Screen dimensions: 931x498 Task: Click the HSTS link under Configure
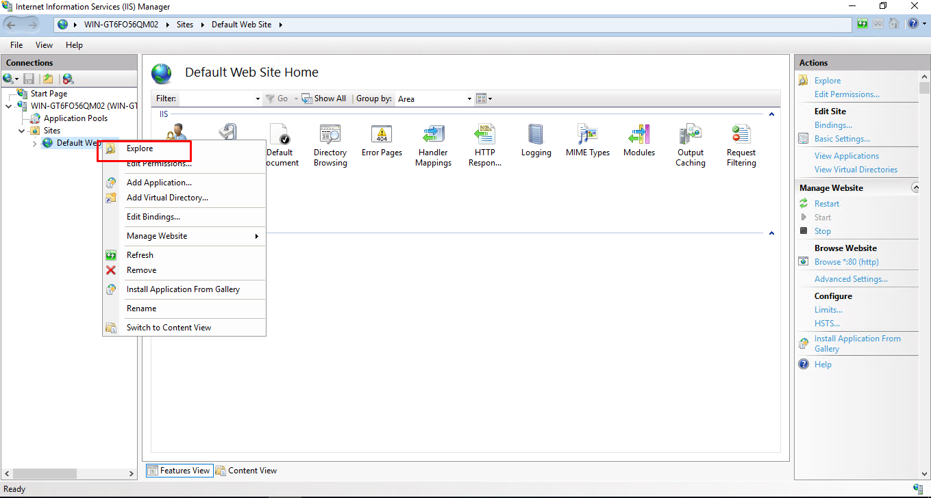click(x=827, y=324)
